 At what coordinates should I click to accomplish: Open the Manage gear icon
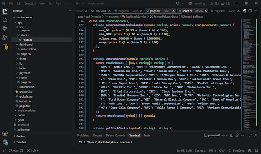5,142
